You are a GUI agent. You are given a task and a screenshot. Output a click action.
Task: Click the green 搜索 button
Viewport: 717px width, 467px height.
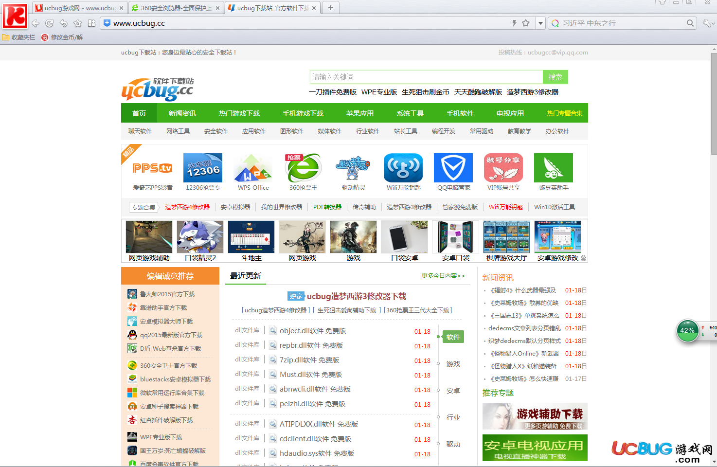(555, 77)
